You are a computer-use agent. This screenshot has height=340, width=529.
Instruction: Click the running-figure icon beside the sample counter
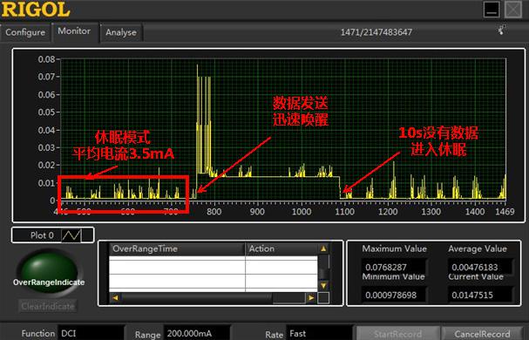[x=502, y=30]
